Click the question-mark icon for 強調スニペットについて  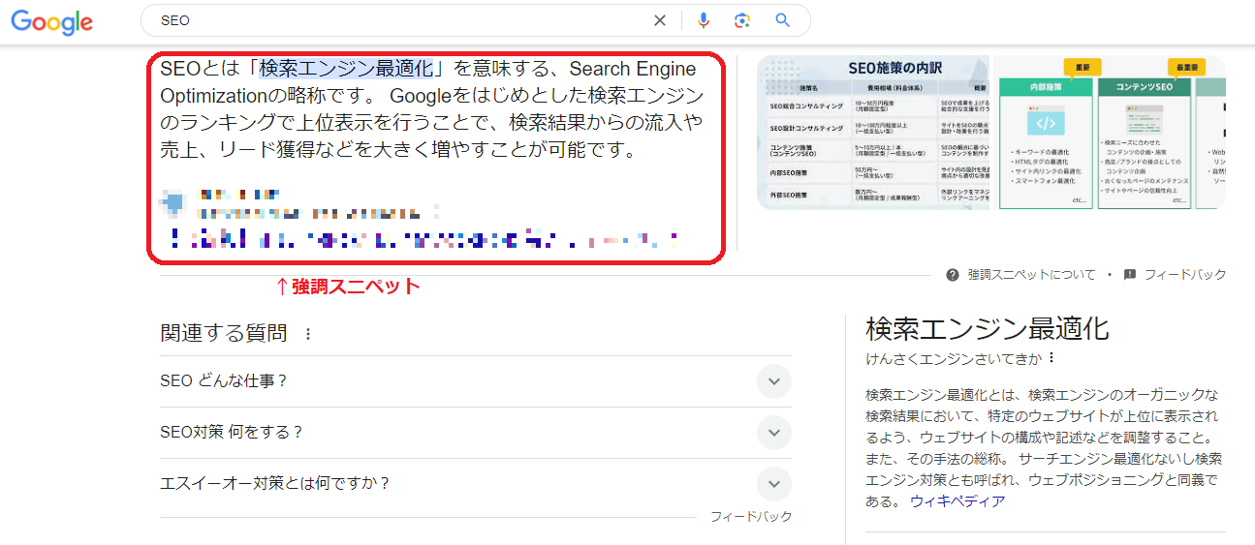point(953,275)
